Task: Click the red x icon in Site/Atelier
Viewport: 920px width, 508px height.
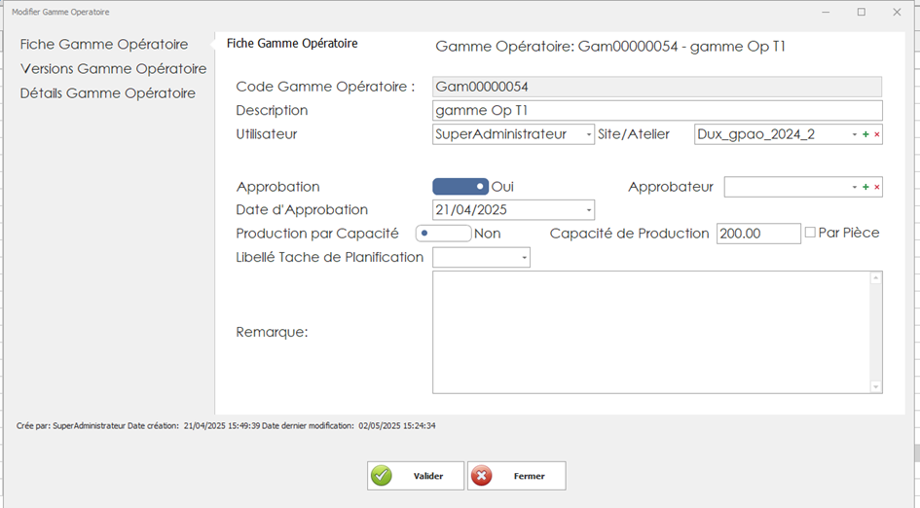Action: 876,134
